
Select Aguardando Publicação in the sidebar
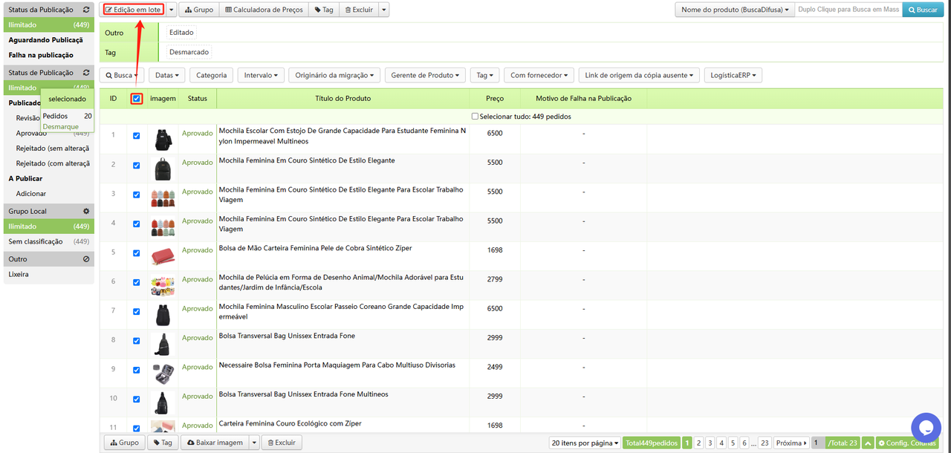40,40
